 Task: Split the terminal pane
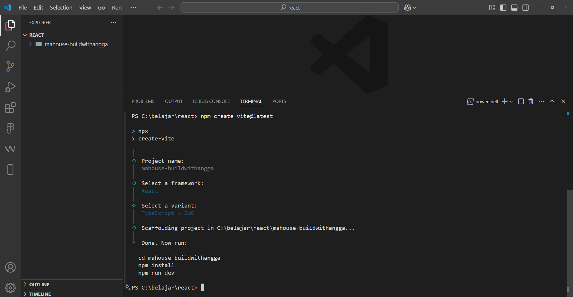[x=521, y=101]
